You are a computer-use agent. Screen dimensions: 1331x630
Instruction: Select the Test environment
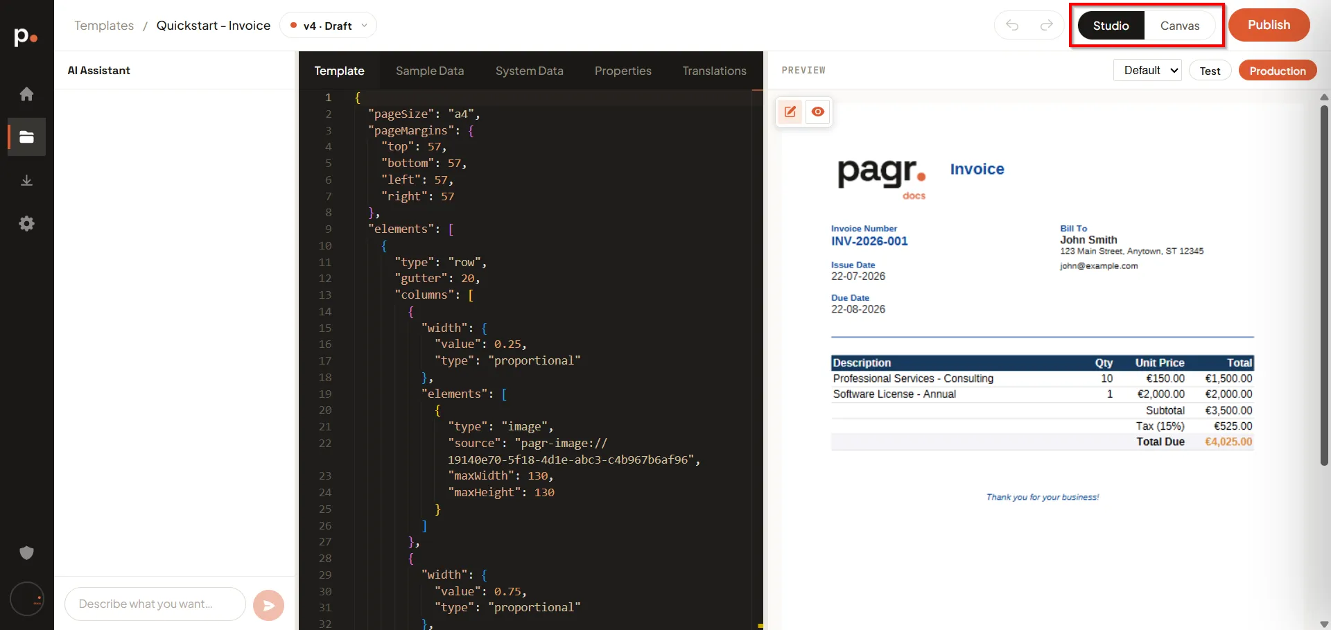click(x=1210, y=71)
